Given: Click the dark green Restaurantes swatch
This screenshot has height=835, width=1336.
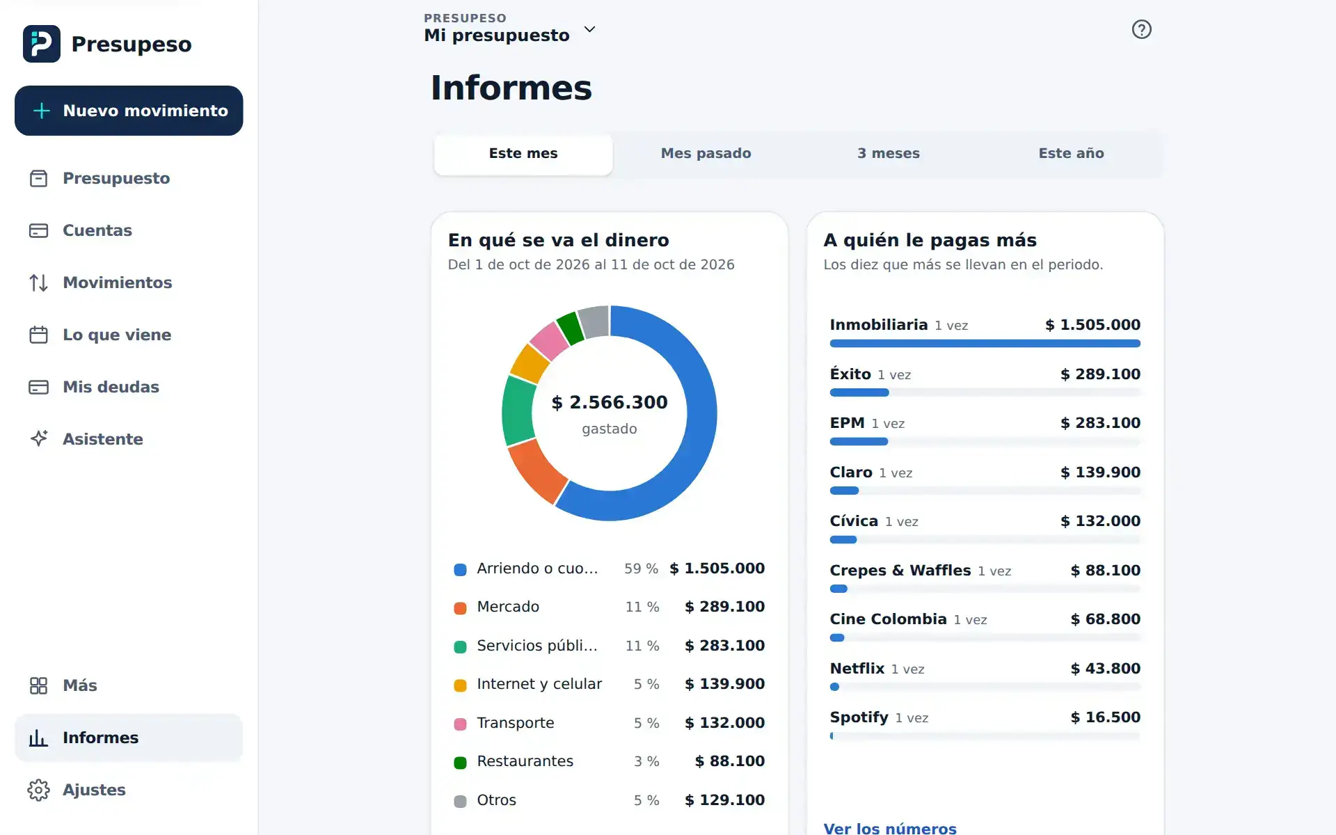Looking at the screenshot, I should coord(460,763).
